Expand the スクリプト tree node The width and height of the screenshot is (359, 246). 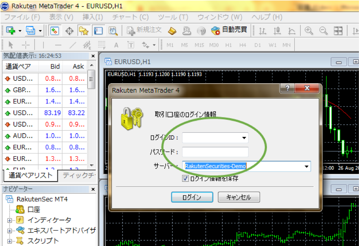click(x=9, y=241)
